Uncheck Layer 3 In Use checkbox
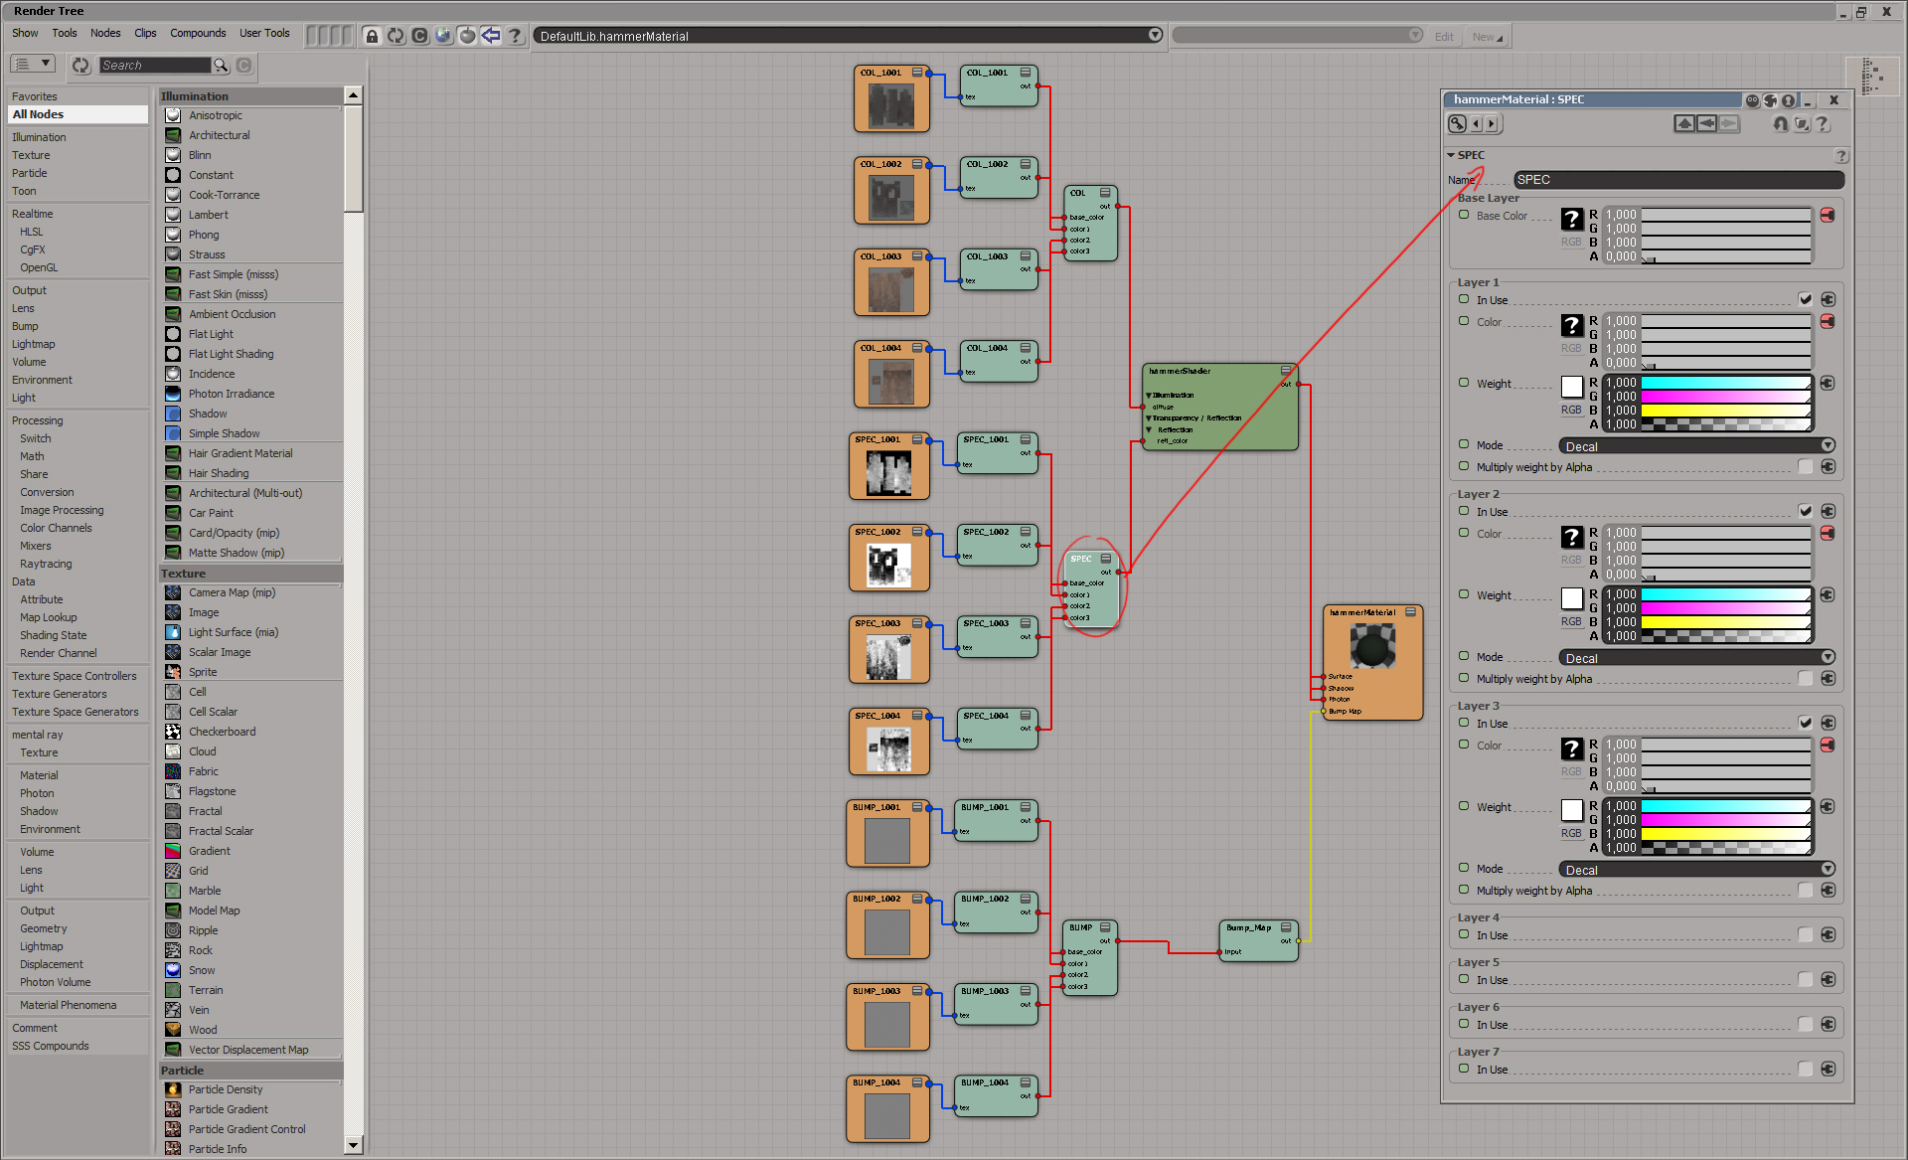Image resolution: width=1908 pixels, height=1160 pixels. coord(1805,724)
